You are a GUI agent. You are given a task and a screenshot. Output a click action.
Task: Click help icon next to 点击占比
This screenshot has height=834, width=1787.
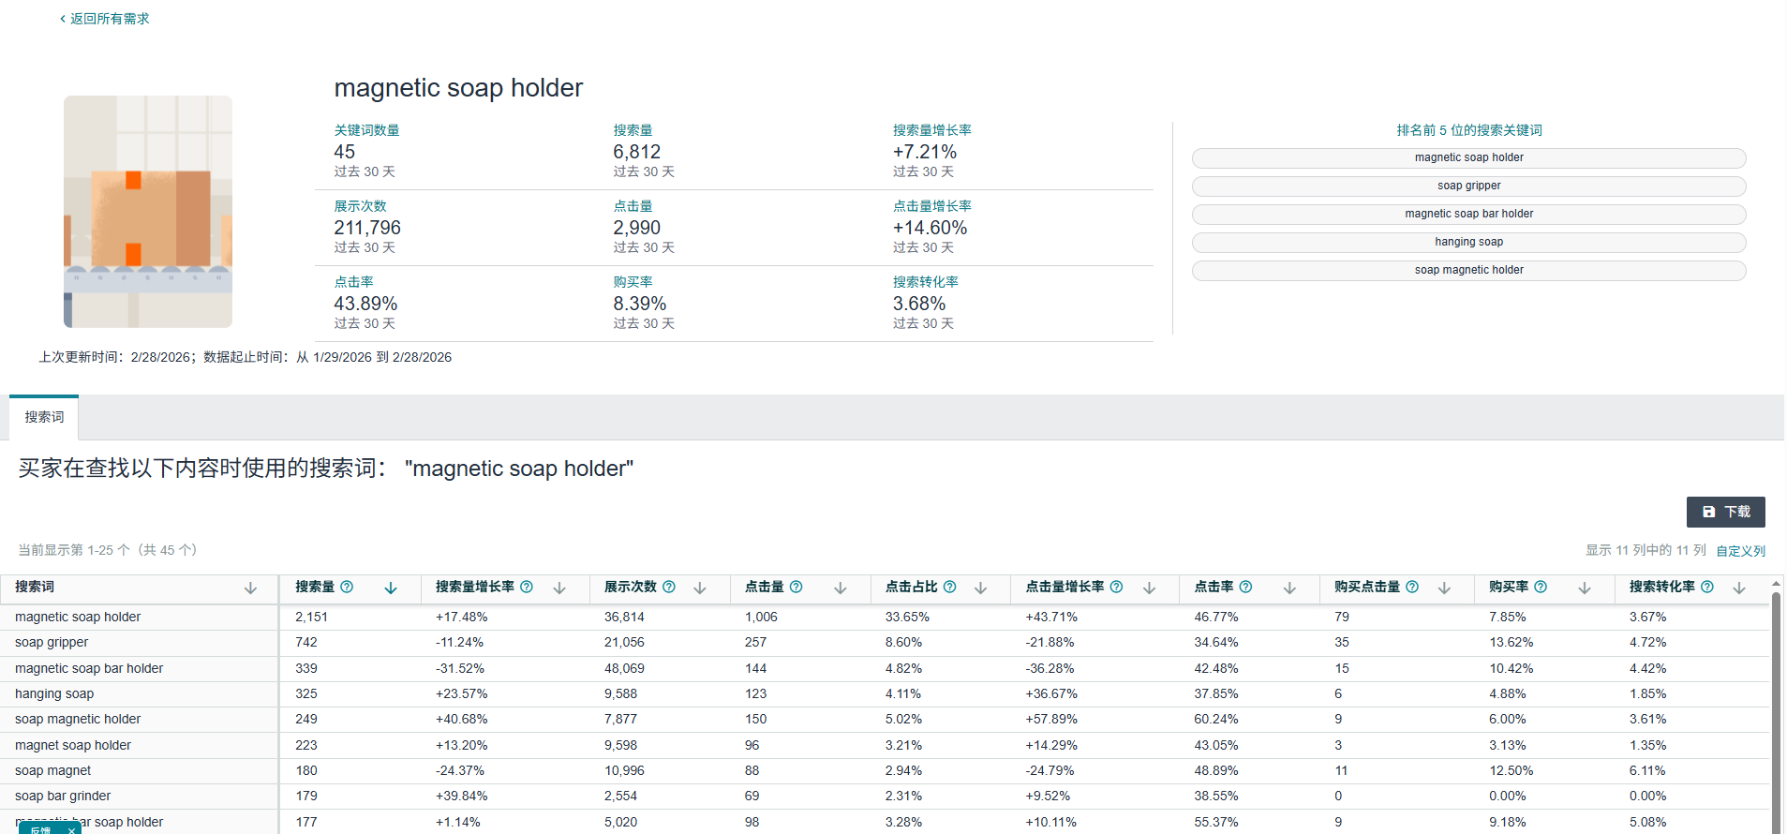coord(949,587)
